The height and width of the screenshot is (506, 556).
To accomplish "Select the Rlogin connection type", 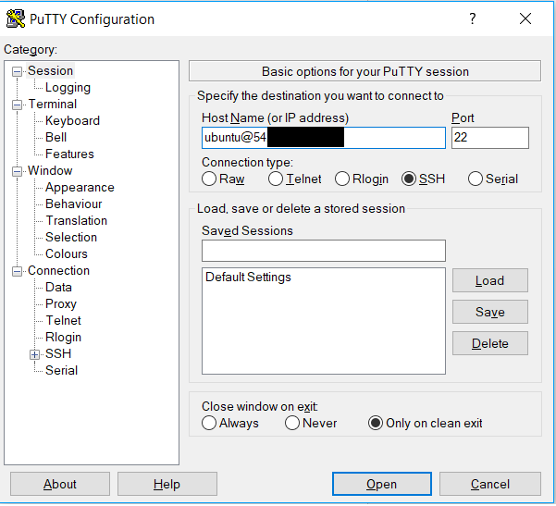I will [x=342, y=179].
